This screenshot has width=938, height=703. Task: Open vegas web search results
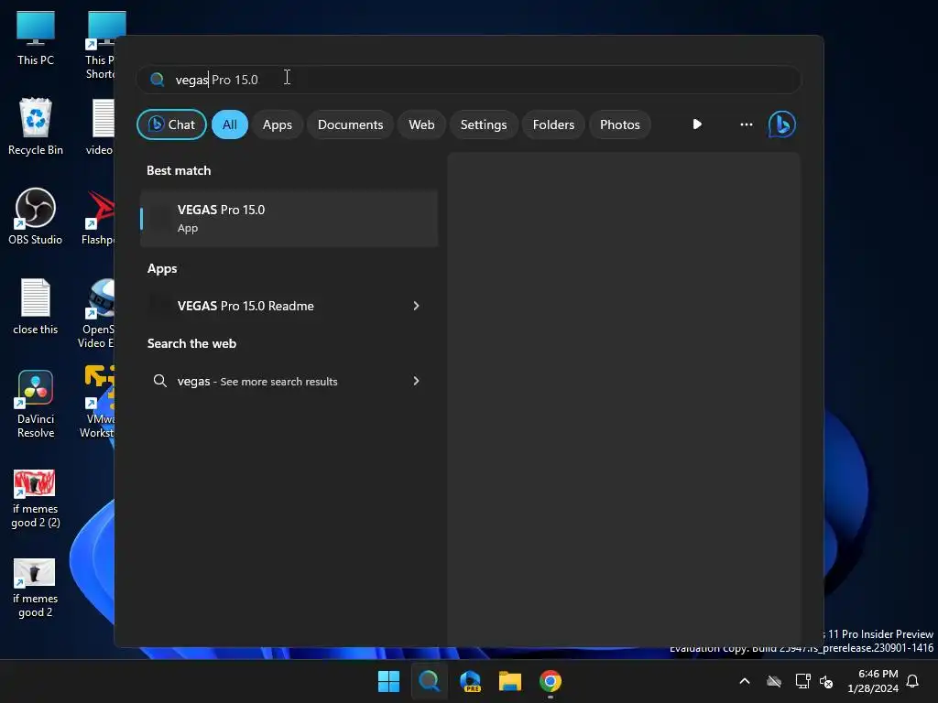point(289,381)
